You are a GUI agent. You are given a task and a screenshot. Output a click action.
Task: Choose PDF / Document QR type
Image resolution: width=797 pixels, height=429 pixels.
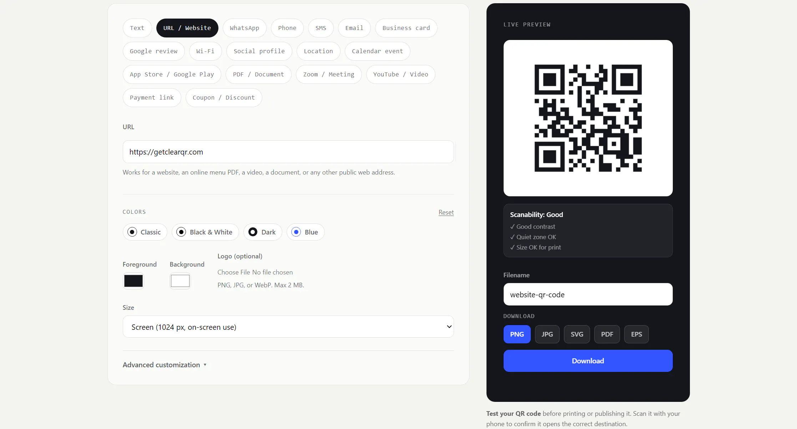click(258, 74)
